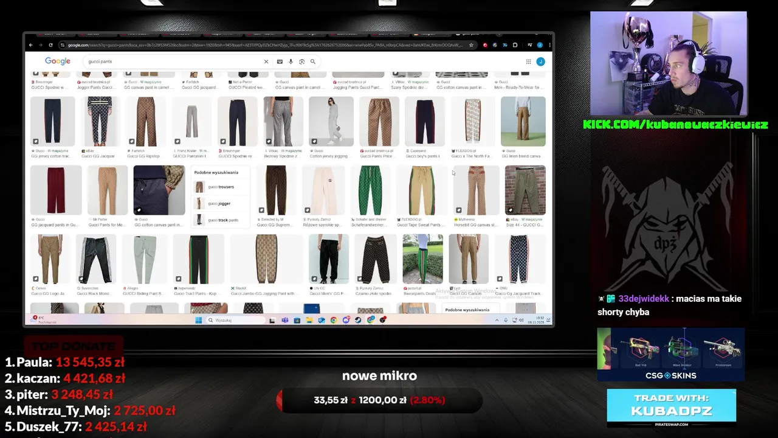Open the Google account avatar 'J'
The image size is (778, 438).
[x=540, y=61]
